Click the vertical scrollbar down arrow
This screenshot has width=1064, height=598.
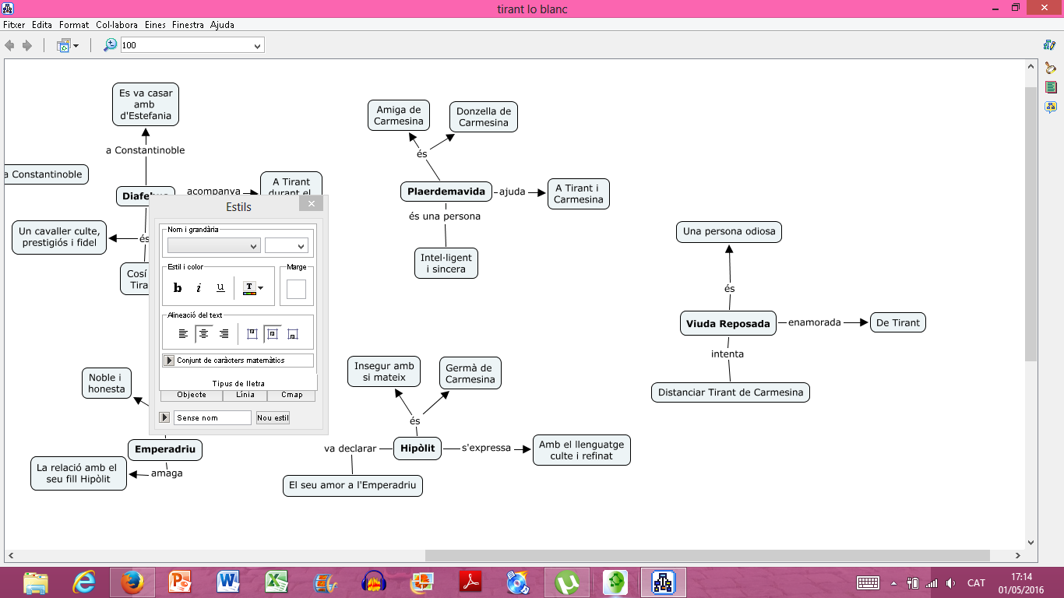pos(1031,542)
